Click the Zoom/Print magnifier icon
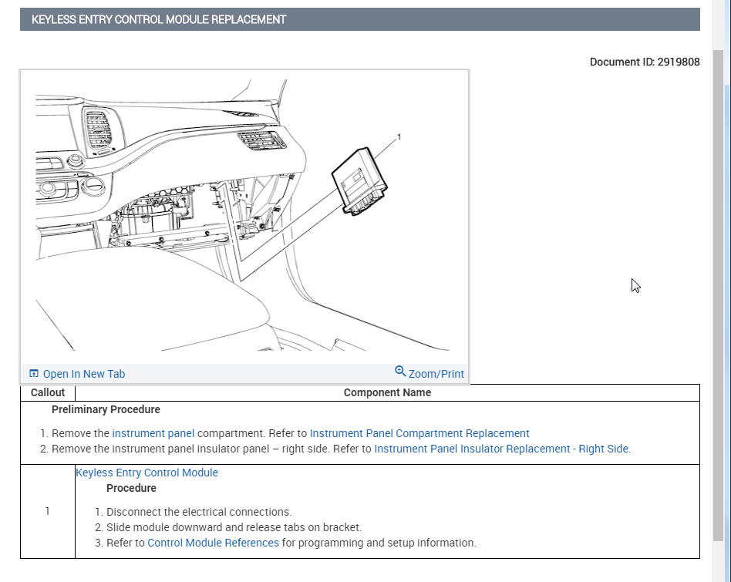Screen dimensions: 731x582 [x=400, y=372]
